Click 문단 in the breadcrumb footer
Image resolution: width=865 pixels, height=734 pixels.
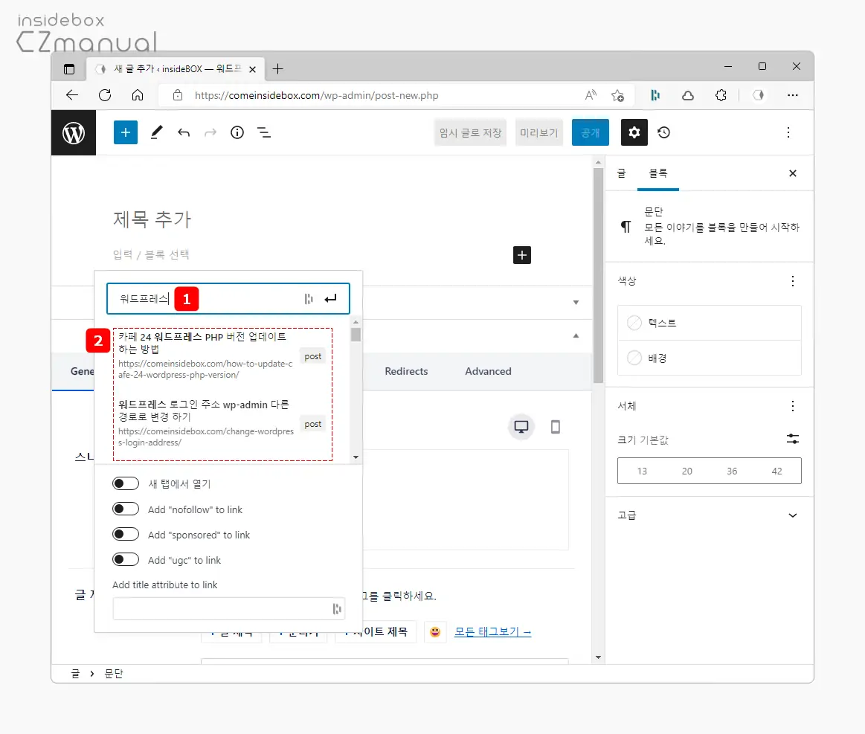[114, 673]
